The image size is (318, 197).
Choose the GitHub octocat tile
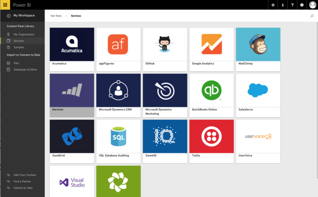click(x=165, y=49)
